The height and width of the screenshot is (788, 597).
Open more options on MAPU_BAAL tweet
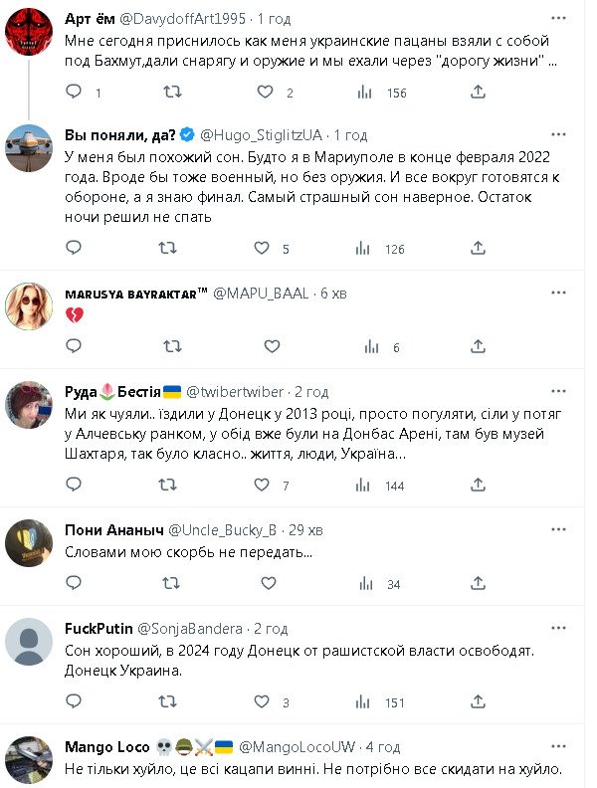[559, 294]
